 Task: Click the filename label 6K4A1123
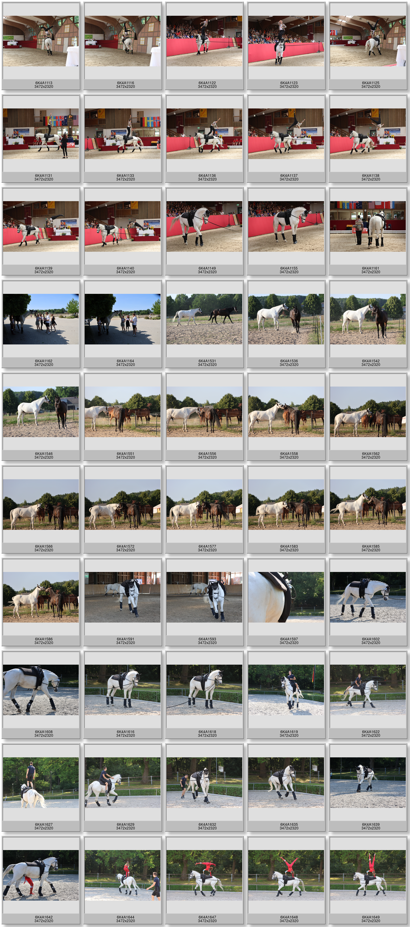click(x=289, y=83)
